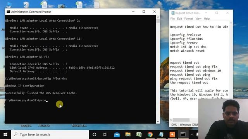Close the Notepad window
The width and height of the screenshot is (248, 139).
coord(227,13)
